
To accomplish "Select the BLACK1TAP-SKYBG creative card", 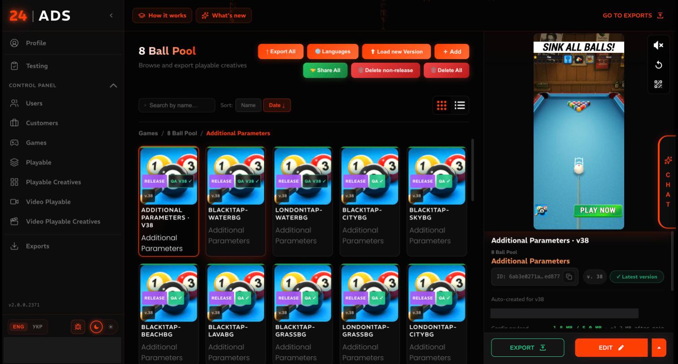I will click(x=437, y=201).
